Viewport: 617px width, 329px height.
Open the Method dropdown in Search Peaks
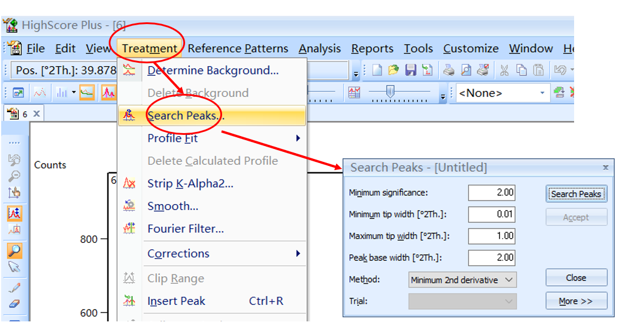(462, 280)
